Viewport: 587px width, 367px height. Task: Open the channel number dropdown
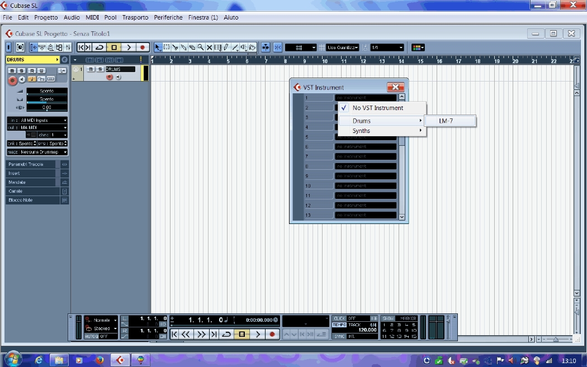[x=51, y=135]
